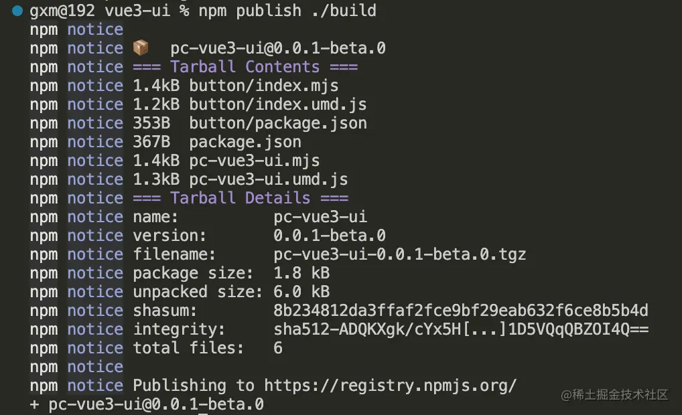This screenshot has height=415, width=682.
Task: Click the pc-vue3-ui-0.0.1-beta.0.tgz filename
Action: (x=400, y=254)
